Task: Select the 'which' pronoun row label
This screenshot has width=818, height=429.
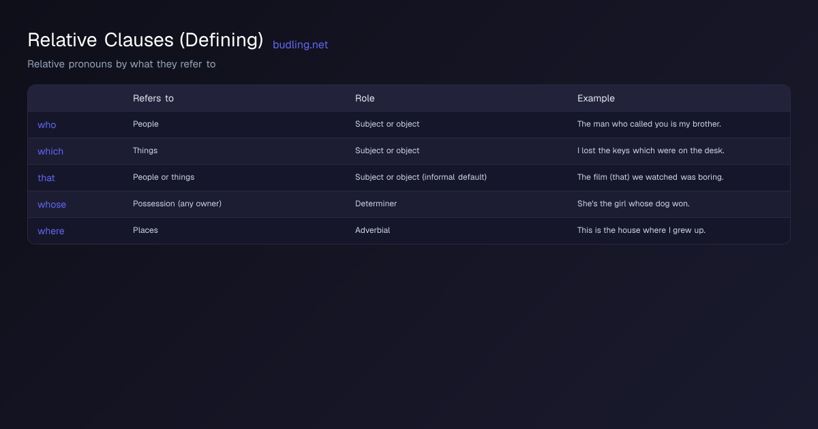Action: pyautogui.click(x=50, y=151)
